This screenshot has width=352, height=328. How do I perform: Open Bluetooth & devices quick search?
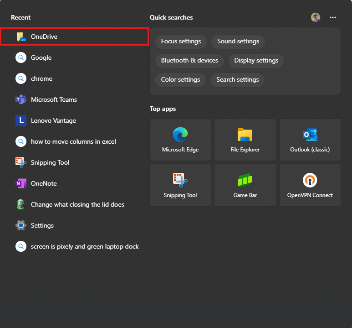pos(189,61)
